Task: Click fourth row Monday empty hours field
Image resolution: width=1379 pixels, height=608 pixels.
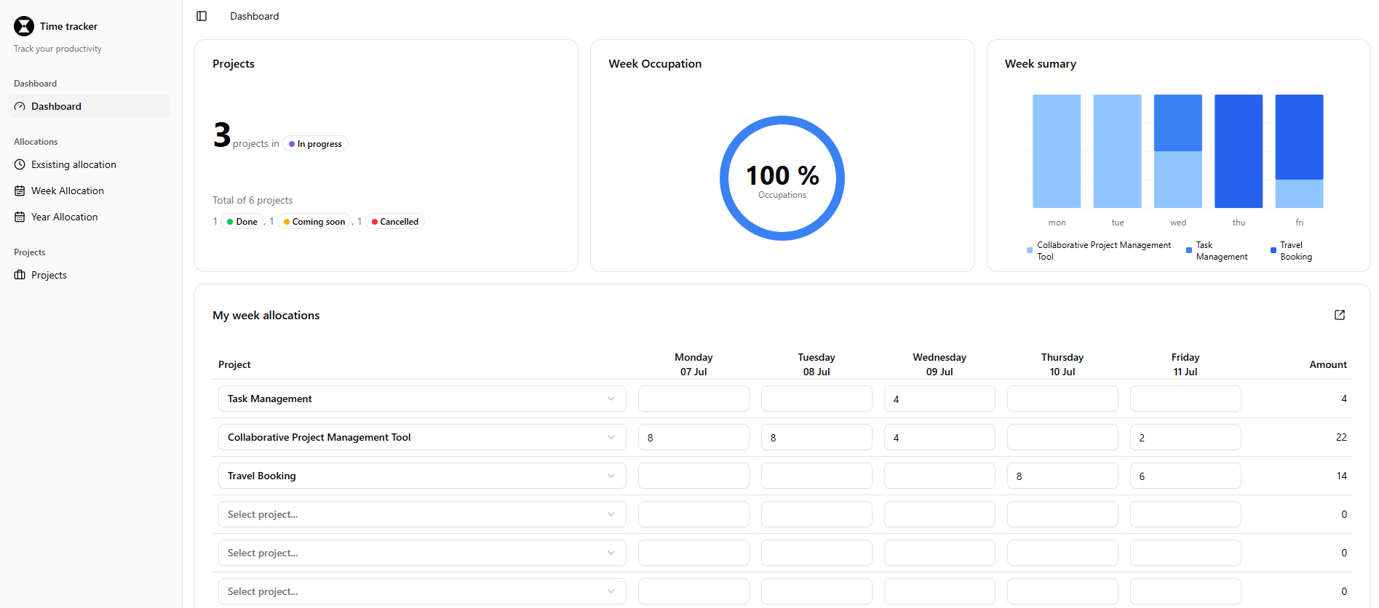Action: tap(694, 514)
